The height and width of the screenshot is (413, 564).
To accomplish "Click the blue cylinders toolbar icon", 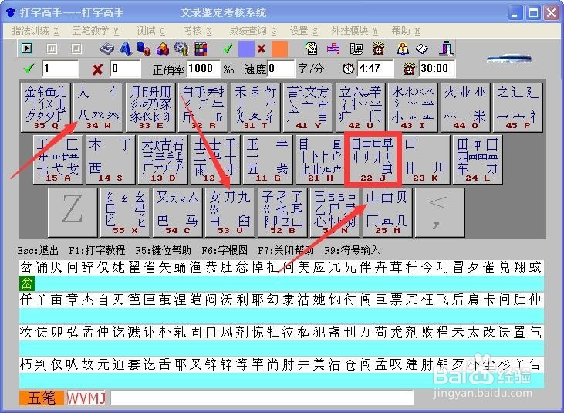I will point(144,49).
